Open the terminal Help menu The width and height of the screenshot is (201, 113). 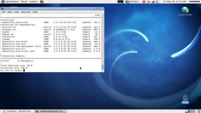[35, 12]
